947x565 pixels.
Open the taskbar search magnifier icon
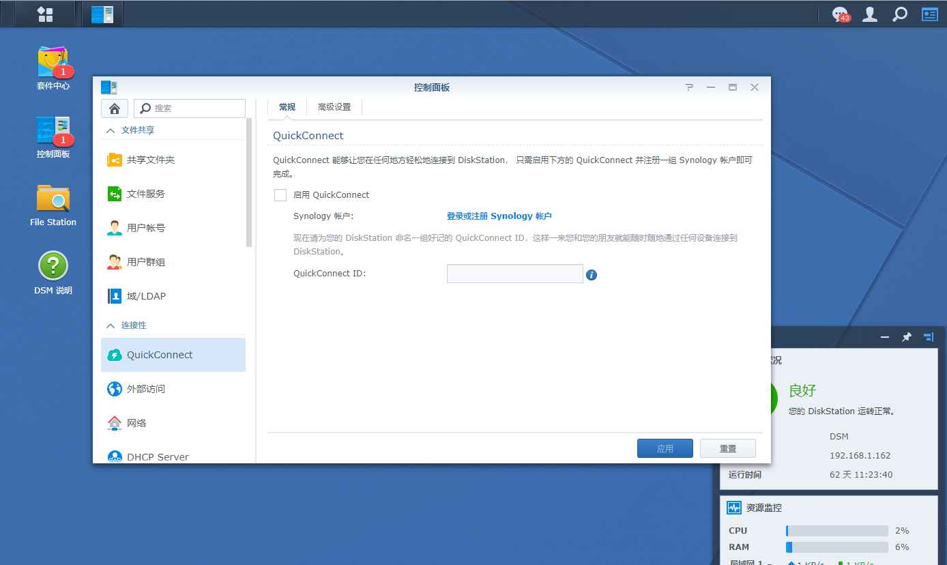click(x=900, y=14)
